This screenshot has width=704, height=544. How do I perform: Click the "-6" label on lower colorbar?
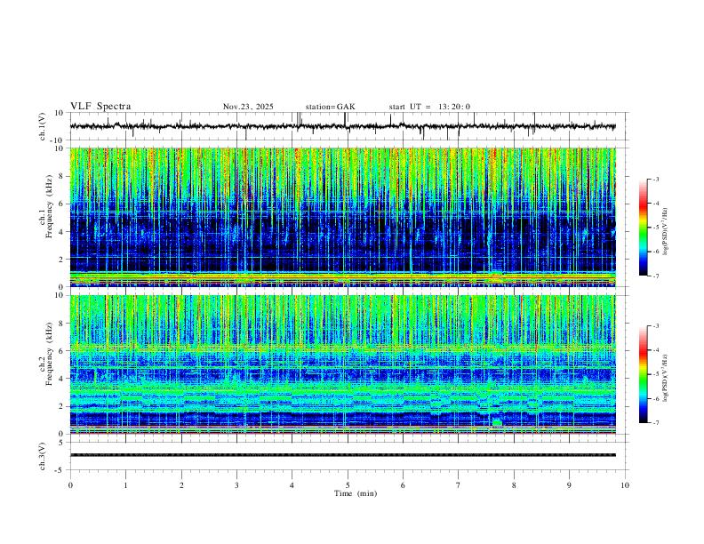pyautogui.click(x=655, y=398)
